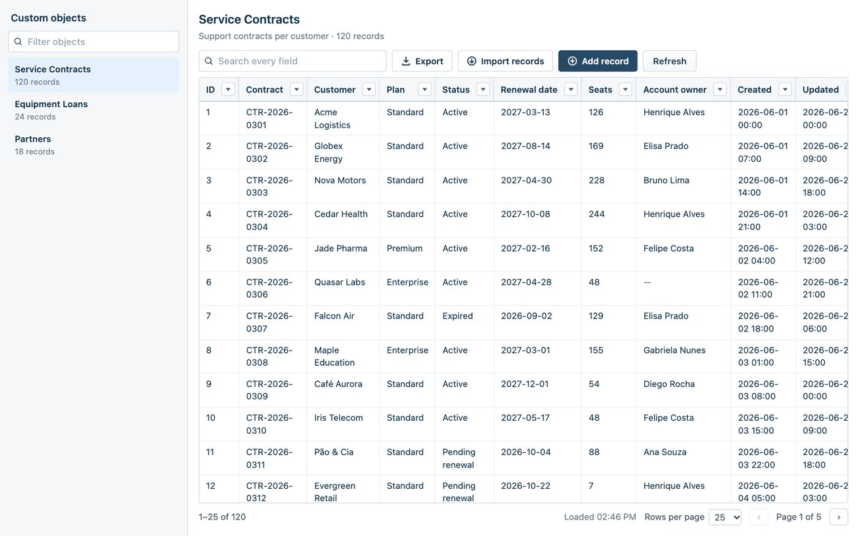Open the Account owner column dropdown arrow

click(x=720, y=89)
